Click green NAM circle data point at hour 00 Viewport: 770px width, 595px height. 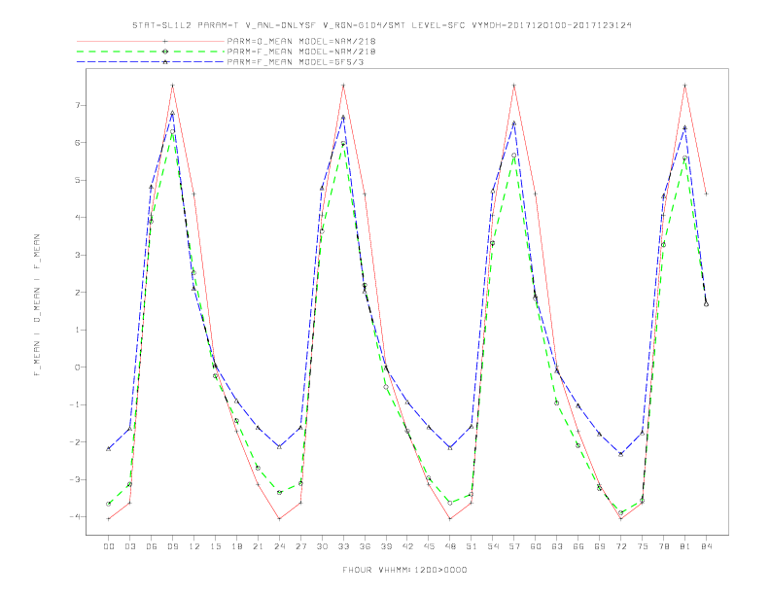(109, 504)
